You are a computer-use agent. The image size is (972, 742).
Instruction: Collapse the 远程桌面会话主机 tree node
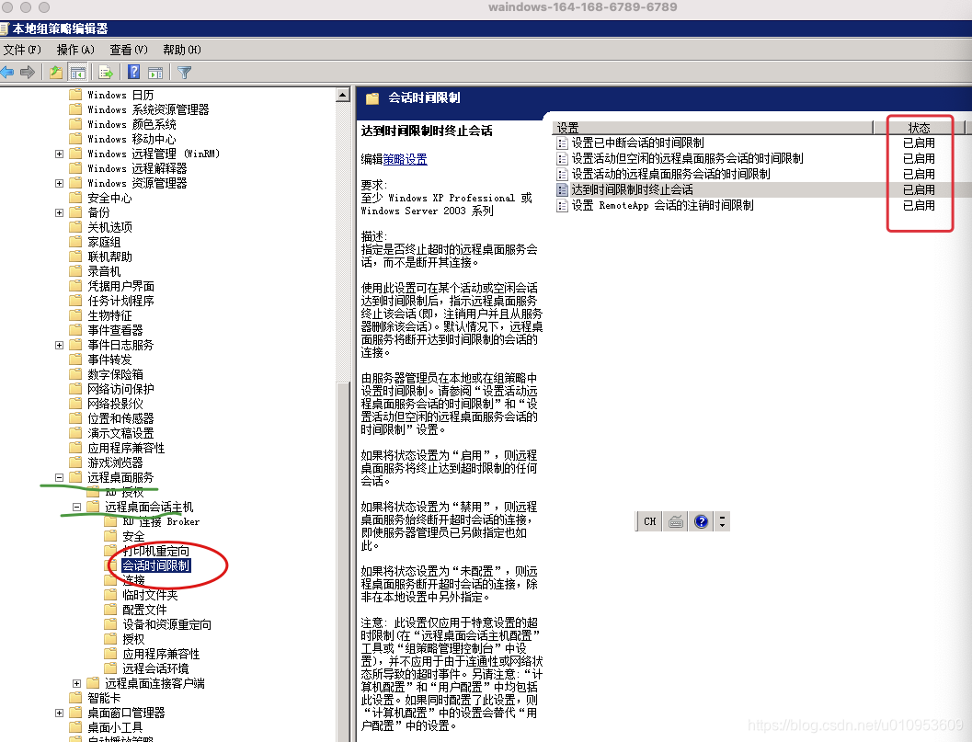click(76, 507)
